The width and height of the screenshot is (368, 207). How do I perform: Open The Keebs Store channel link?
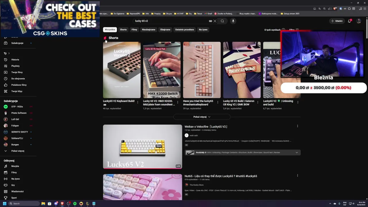[197, 185]
